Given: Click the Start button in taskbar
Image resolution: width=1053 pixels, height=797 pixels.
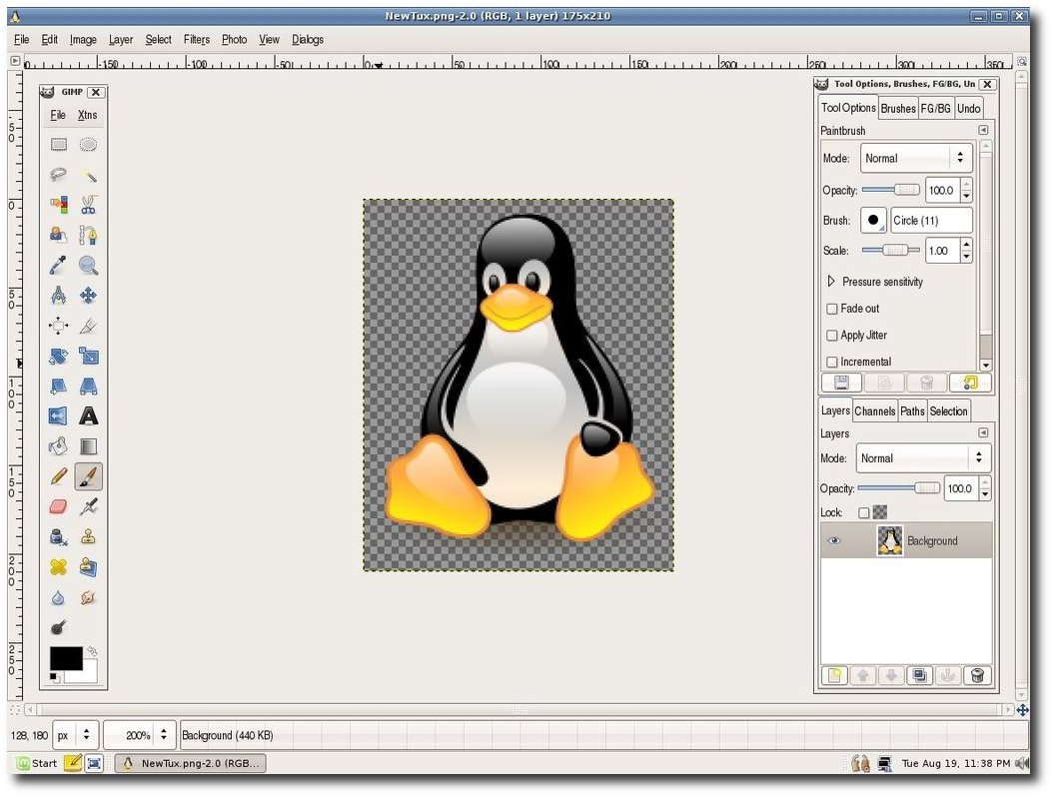Looking at the screenshot, I should [37, 763].
